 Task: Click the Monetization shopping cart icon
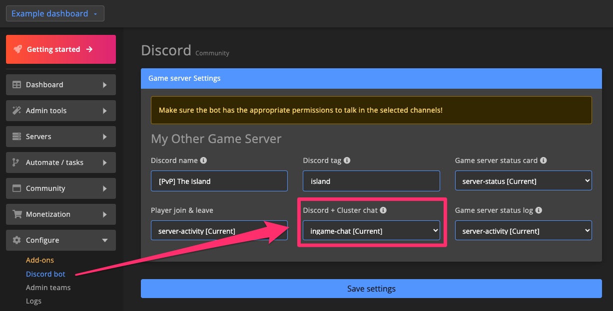click(x=17, y=214)
